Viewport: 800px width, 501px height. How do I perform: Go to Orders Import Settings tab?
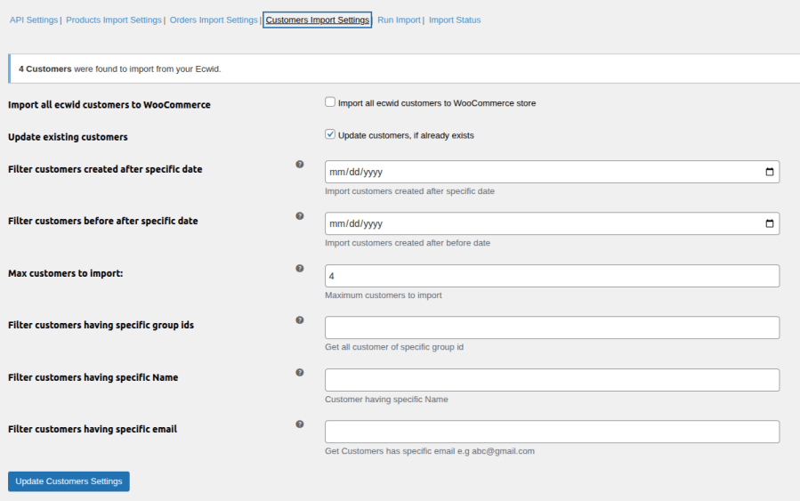coord(214,20)
